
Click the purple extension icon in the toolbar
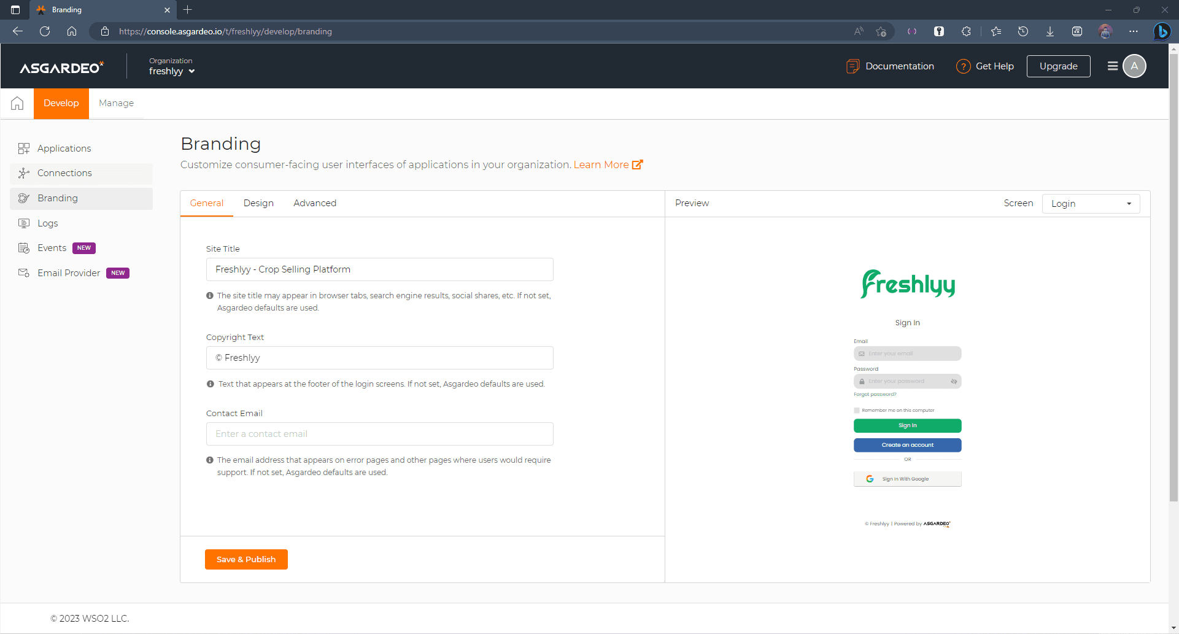[x=912, y=31]
